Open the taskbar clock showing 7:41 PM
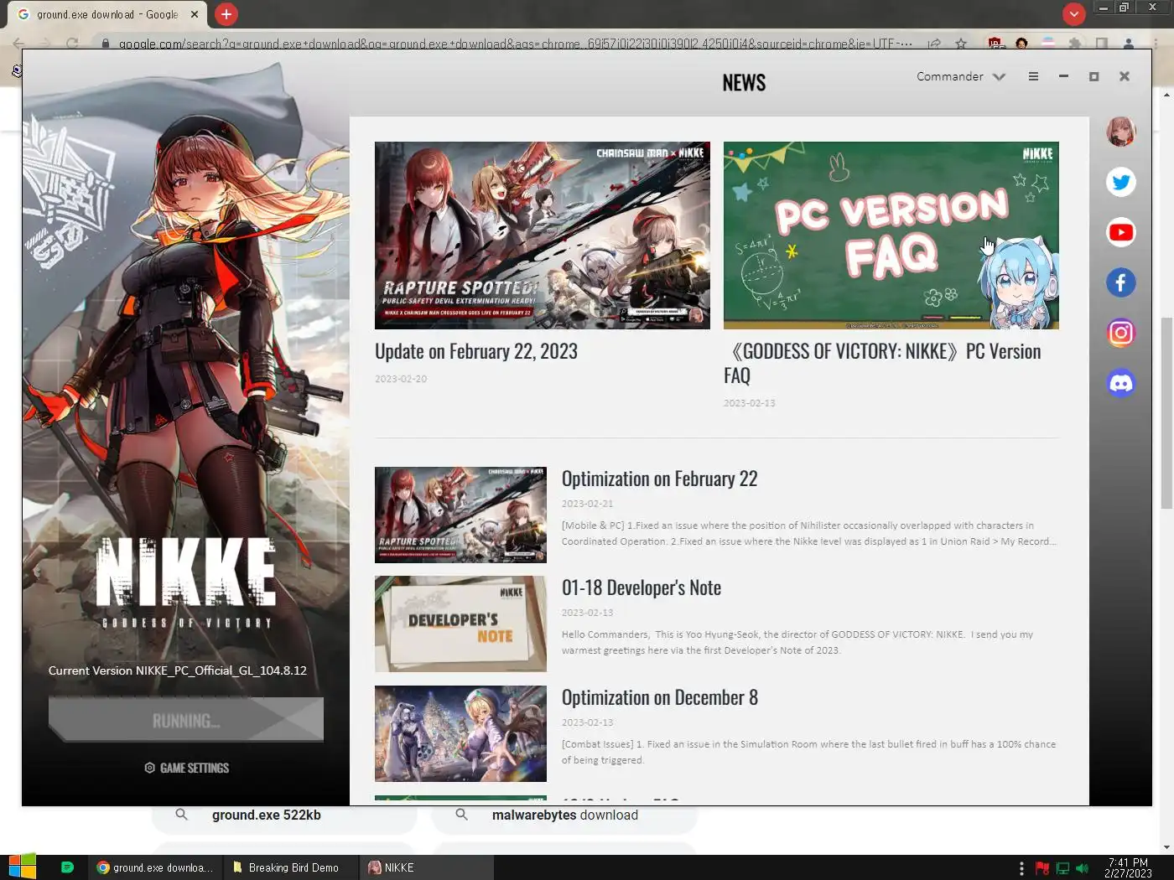 (1128, 867)
